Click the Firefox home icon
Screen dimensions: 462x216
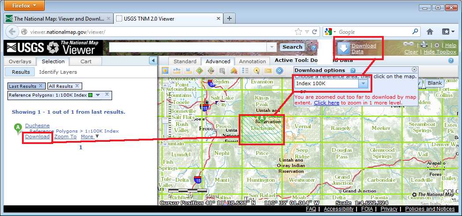coord(430,32)
